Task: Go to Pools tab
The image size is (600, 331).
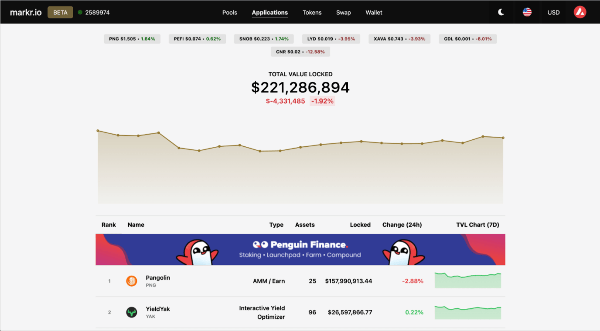Action: pos(230,12)
